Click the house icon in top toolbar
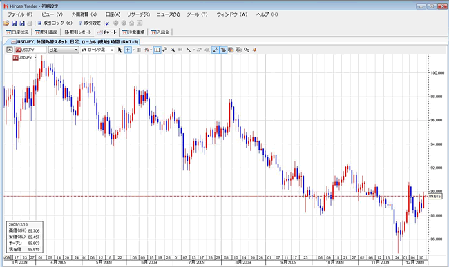 pos(131,23)
